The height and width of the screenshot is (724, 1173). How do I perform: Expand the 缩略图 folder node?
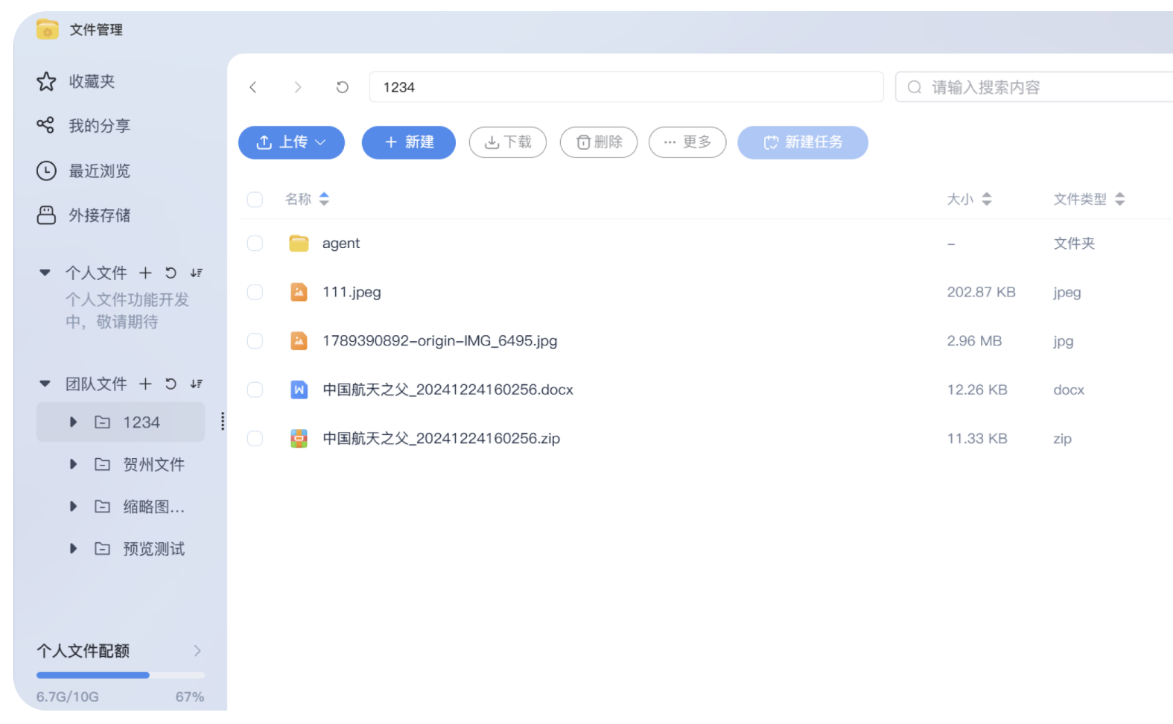tap(73, 507)
